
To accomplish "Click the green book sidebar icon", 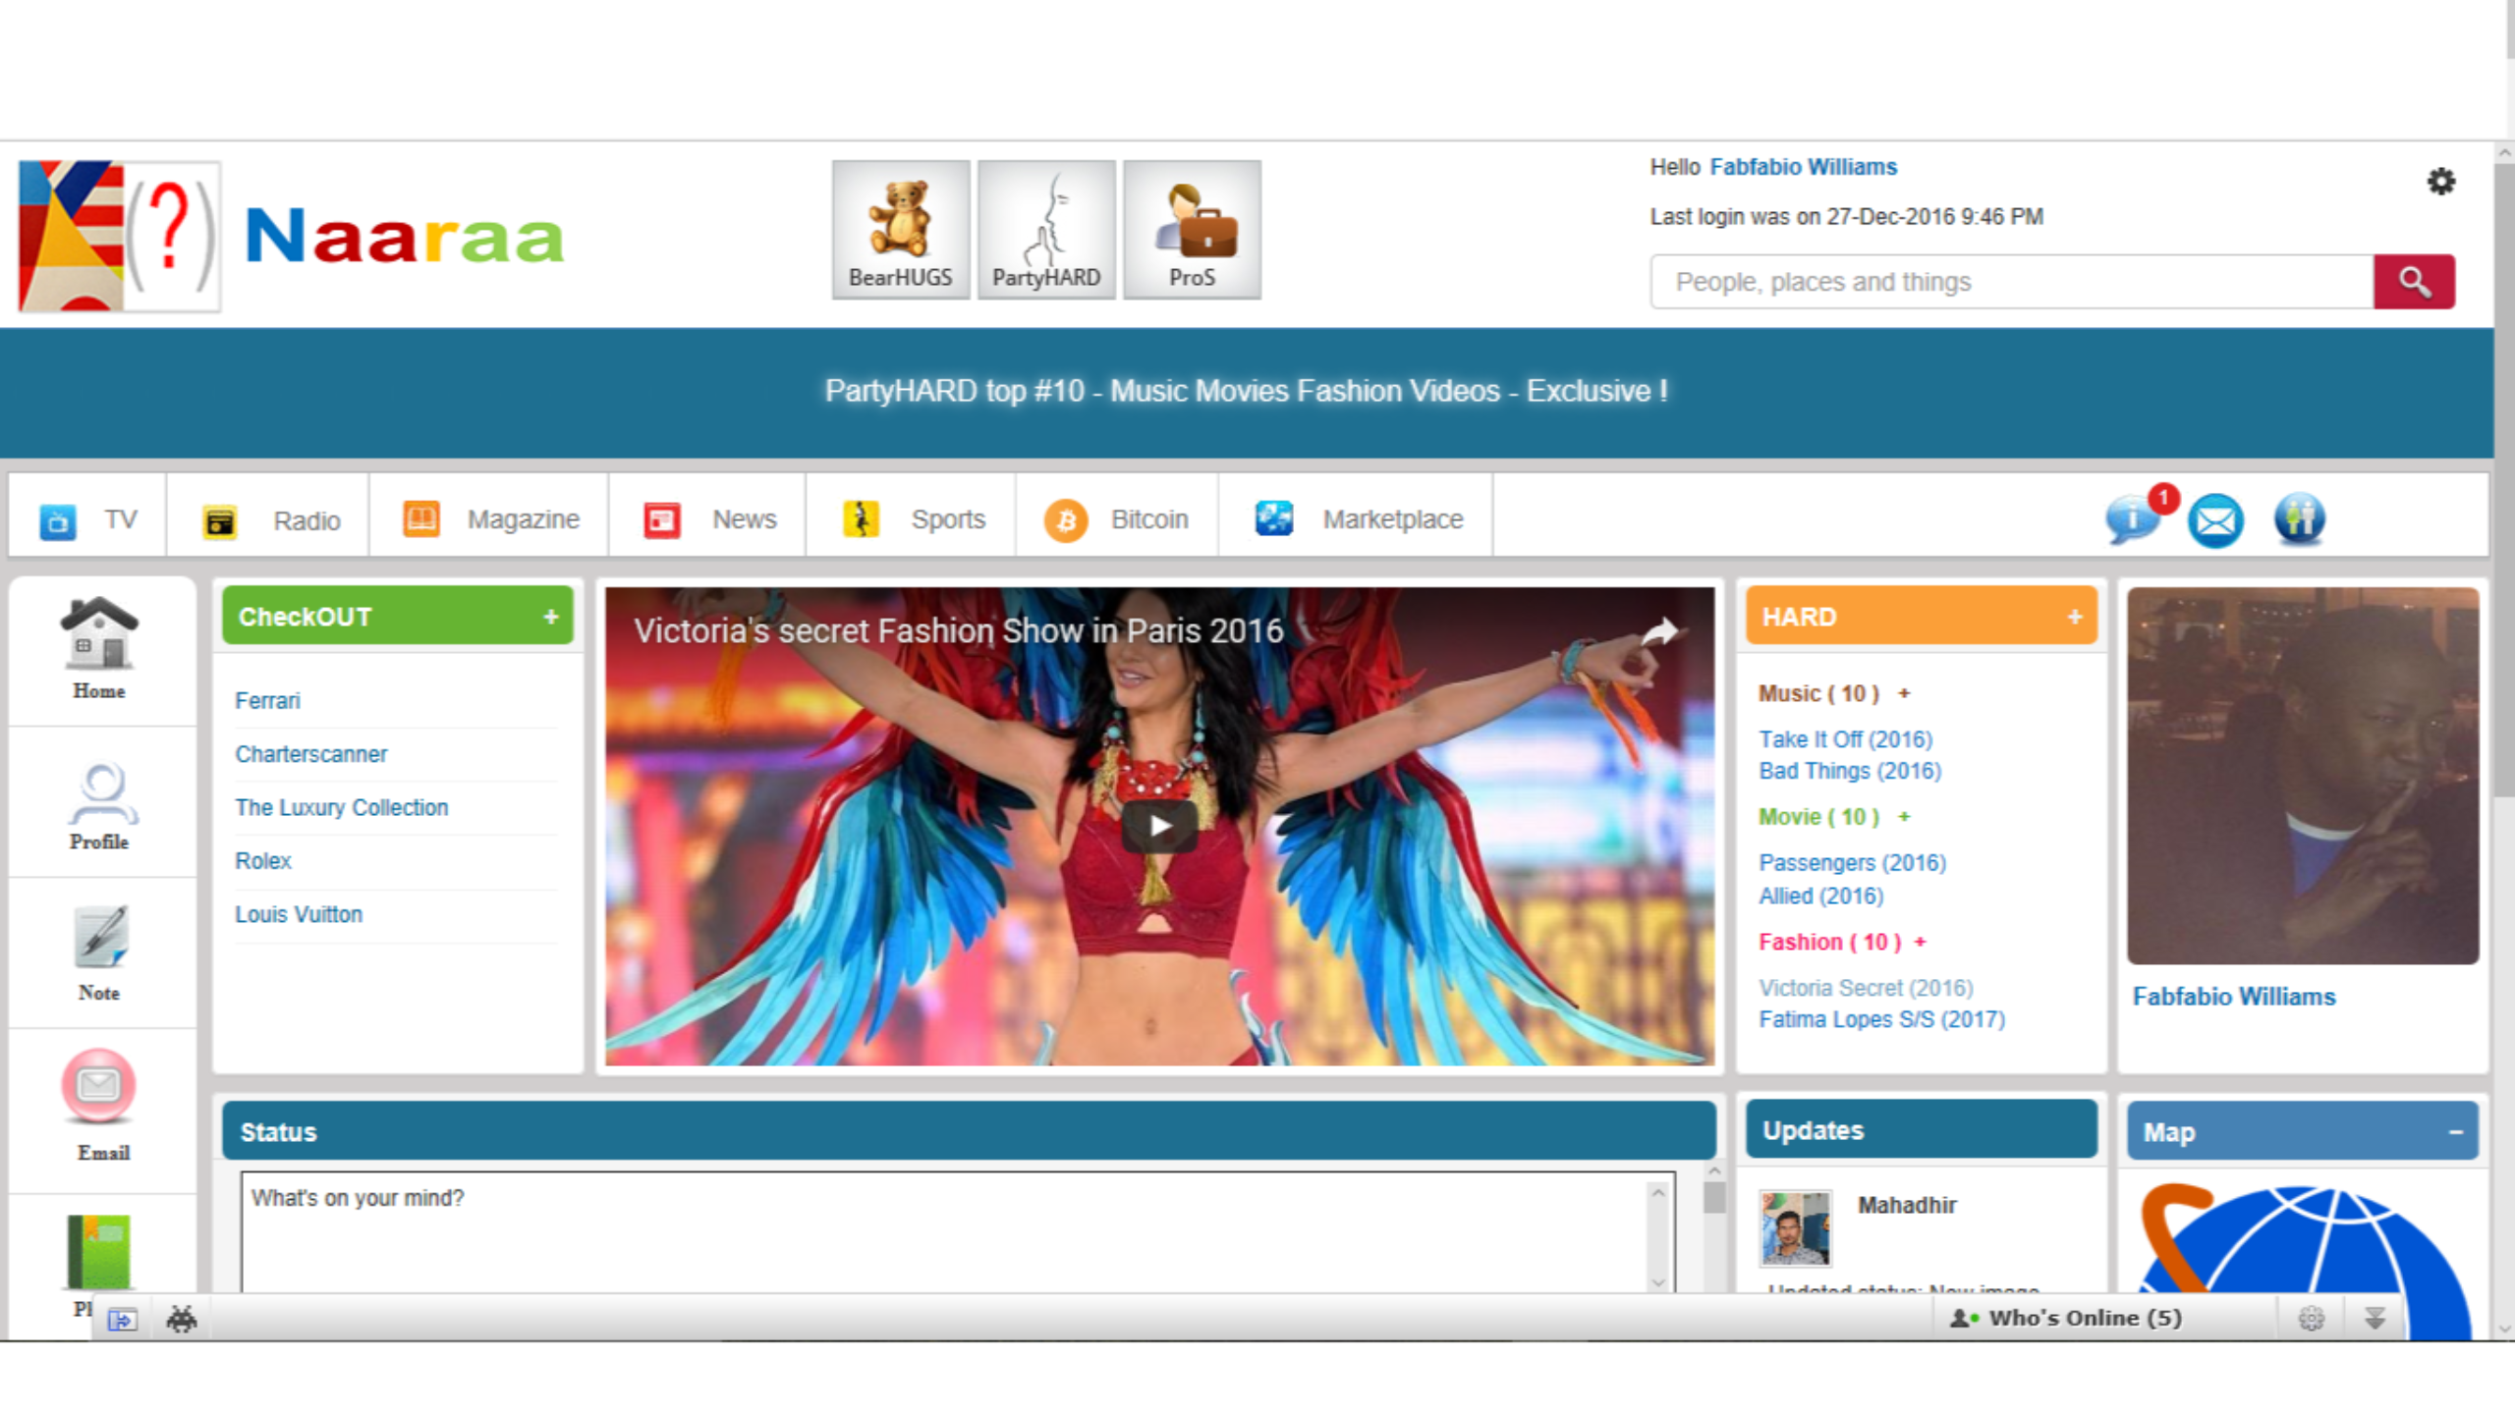I will pyautogui.click(x=99, y=1252).
